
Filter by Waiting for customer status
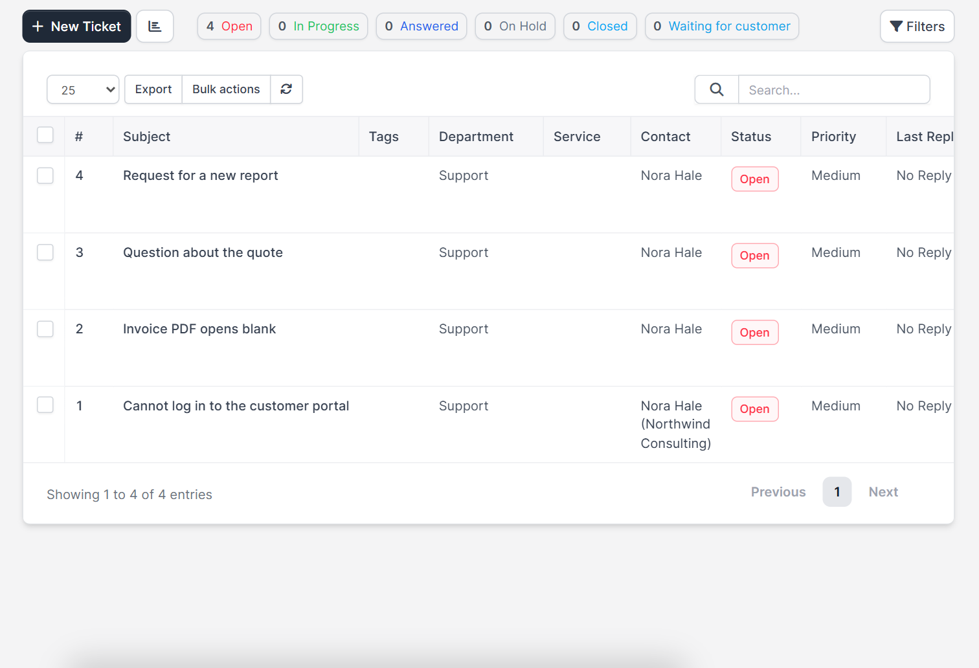722,27
